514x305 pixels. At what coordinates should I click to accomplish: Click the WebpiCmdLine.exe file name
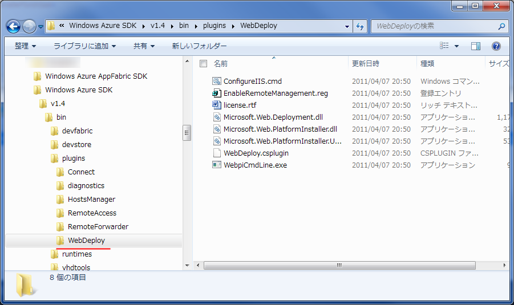(x=255, y=165)
